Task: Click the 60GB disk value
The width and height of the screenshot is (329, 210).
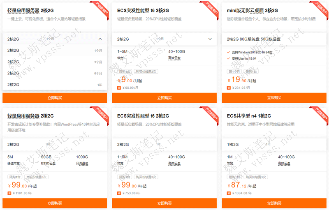Action: pos(46,157)
